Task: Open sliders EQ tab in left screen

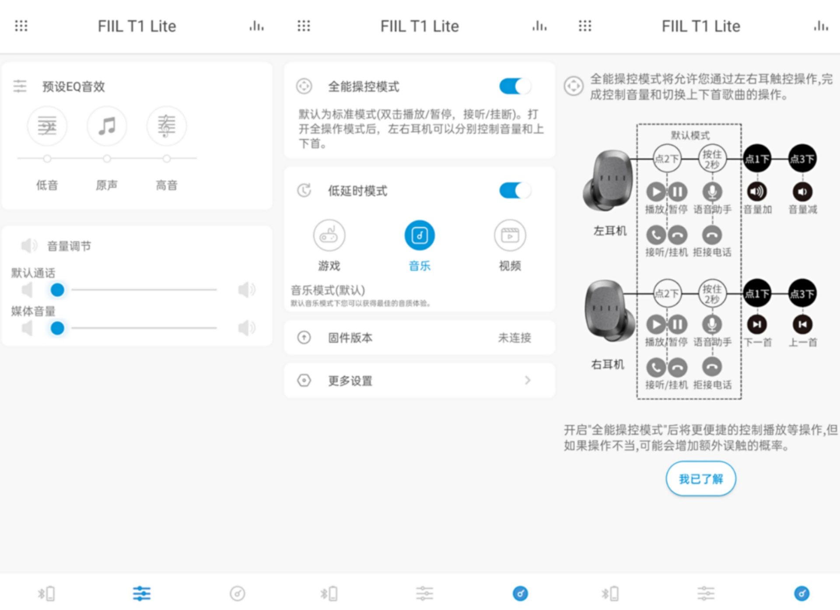Action: (142, 593)
